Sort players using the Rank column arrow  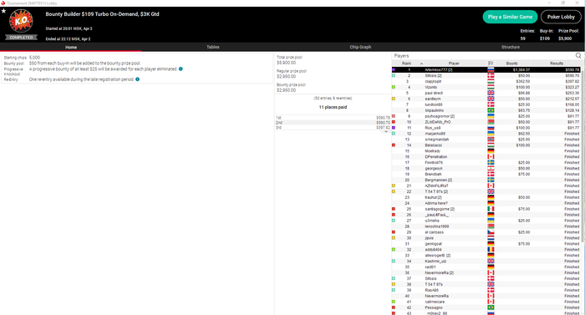pyautogui.click(x=421, y=64)
